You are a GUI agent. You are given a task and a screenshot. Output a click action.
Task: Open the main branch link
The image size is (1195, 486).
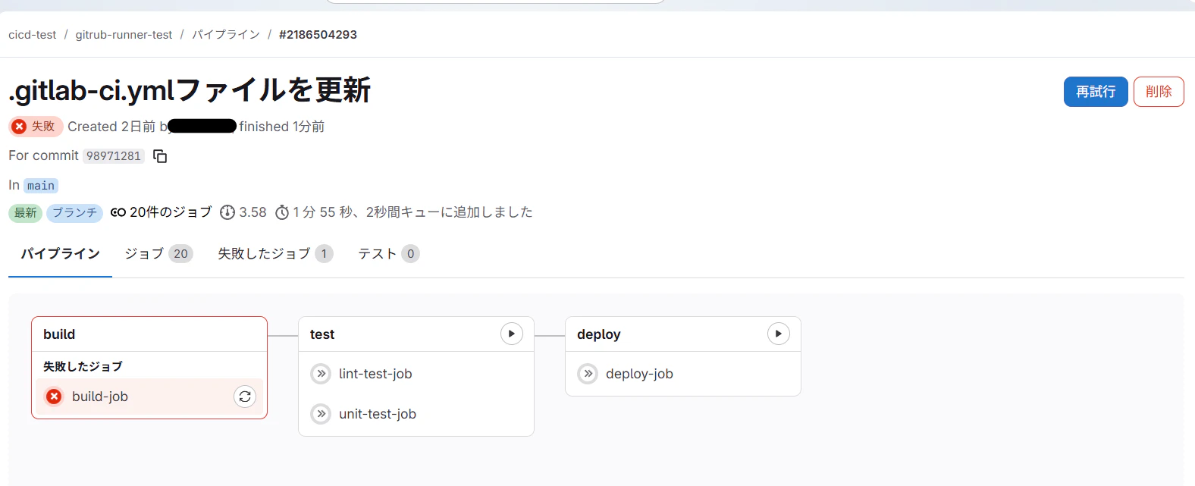pos(41,186)
